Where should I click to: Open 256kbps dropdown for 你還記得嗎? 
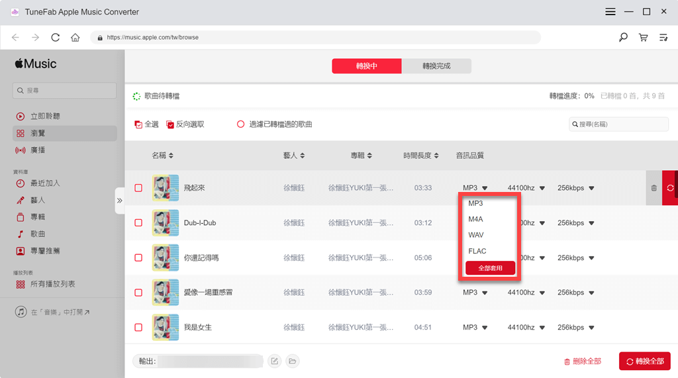(575, 258)
